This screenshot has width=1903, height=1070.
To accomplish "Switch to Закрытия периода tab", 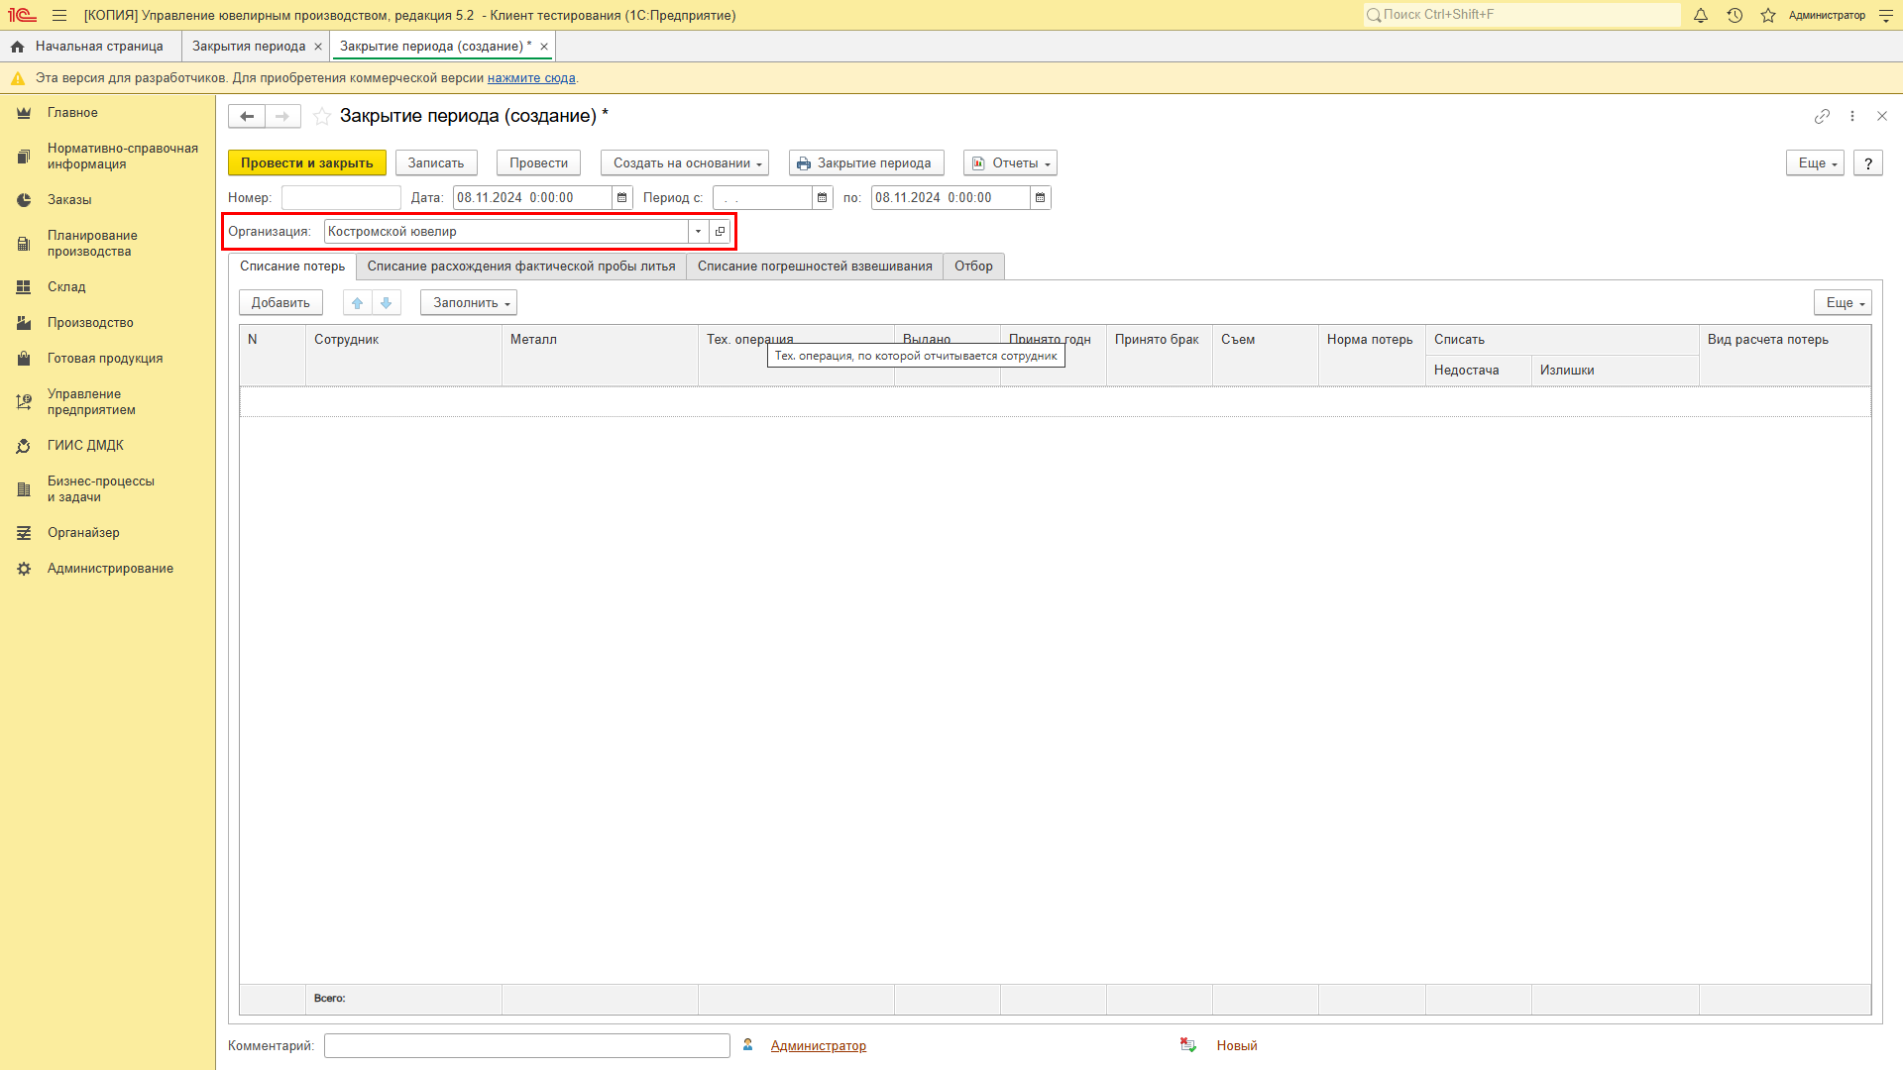I will coord(249,47).
